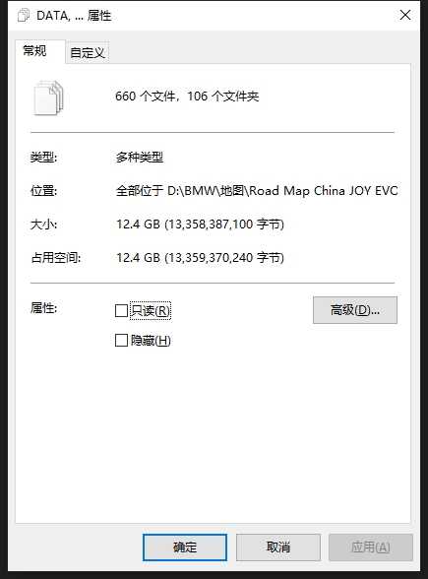Open the 自定义 tab
The image size is (428, 579).
tap(88, 52)
